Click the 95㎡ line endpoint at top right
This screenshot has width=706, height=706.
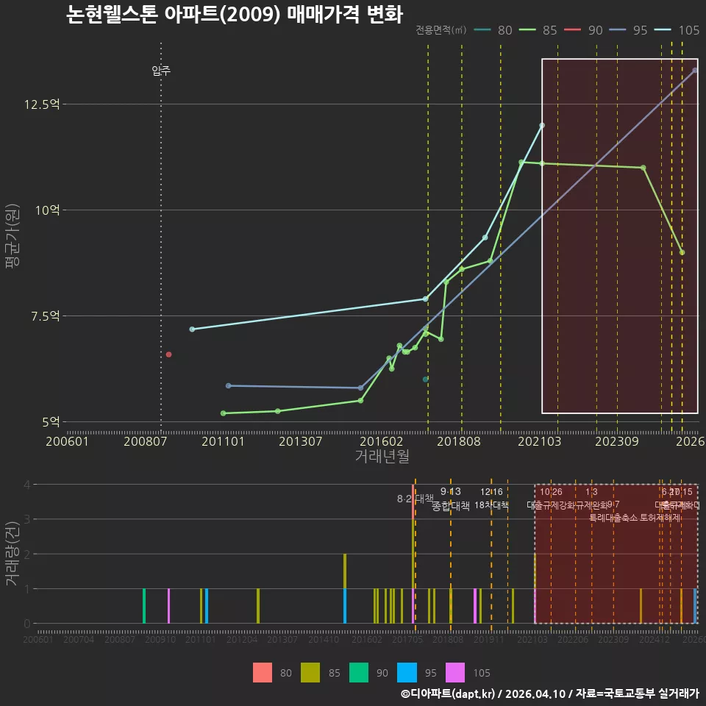695,71
